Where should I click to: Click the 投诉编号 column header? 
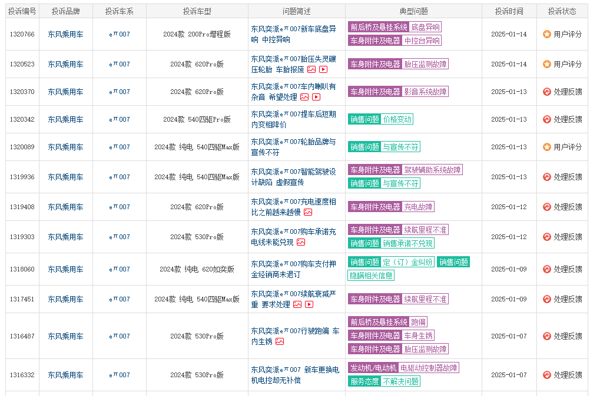22,11
